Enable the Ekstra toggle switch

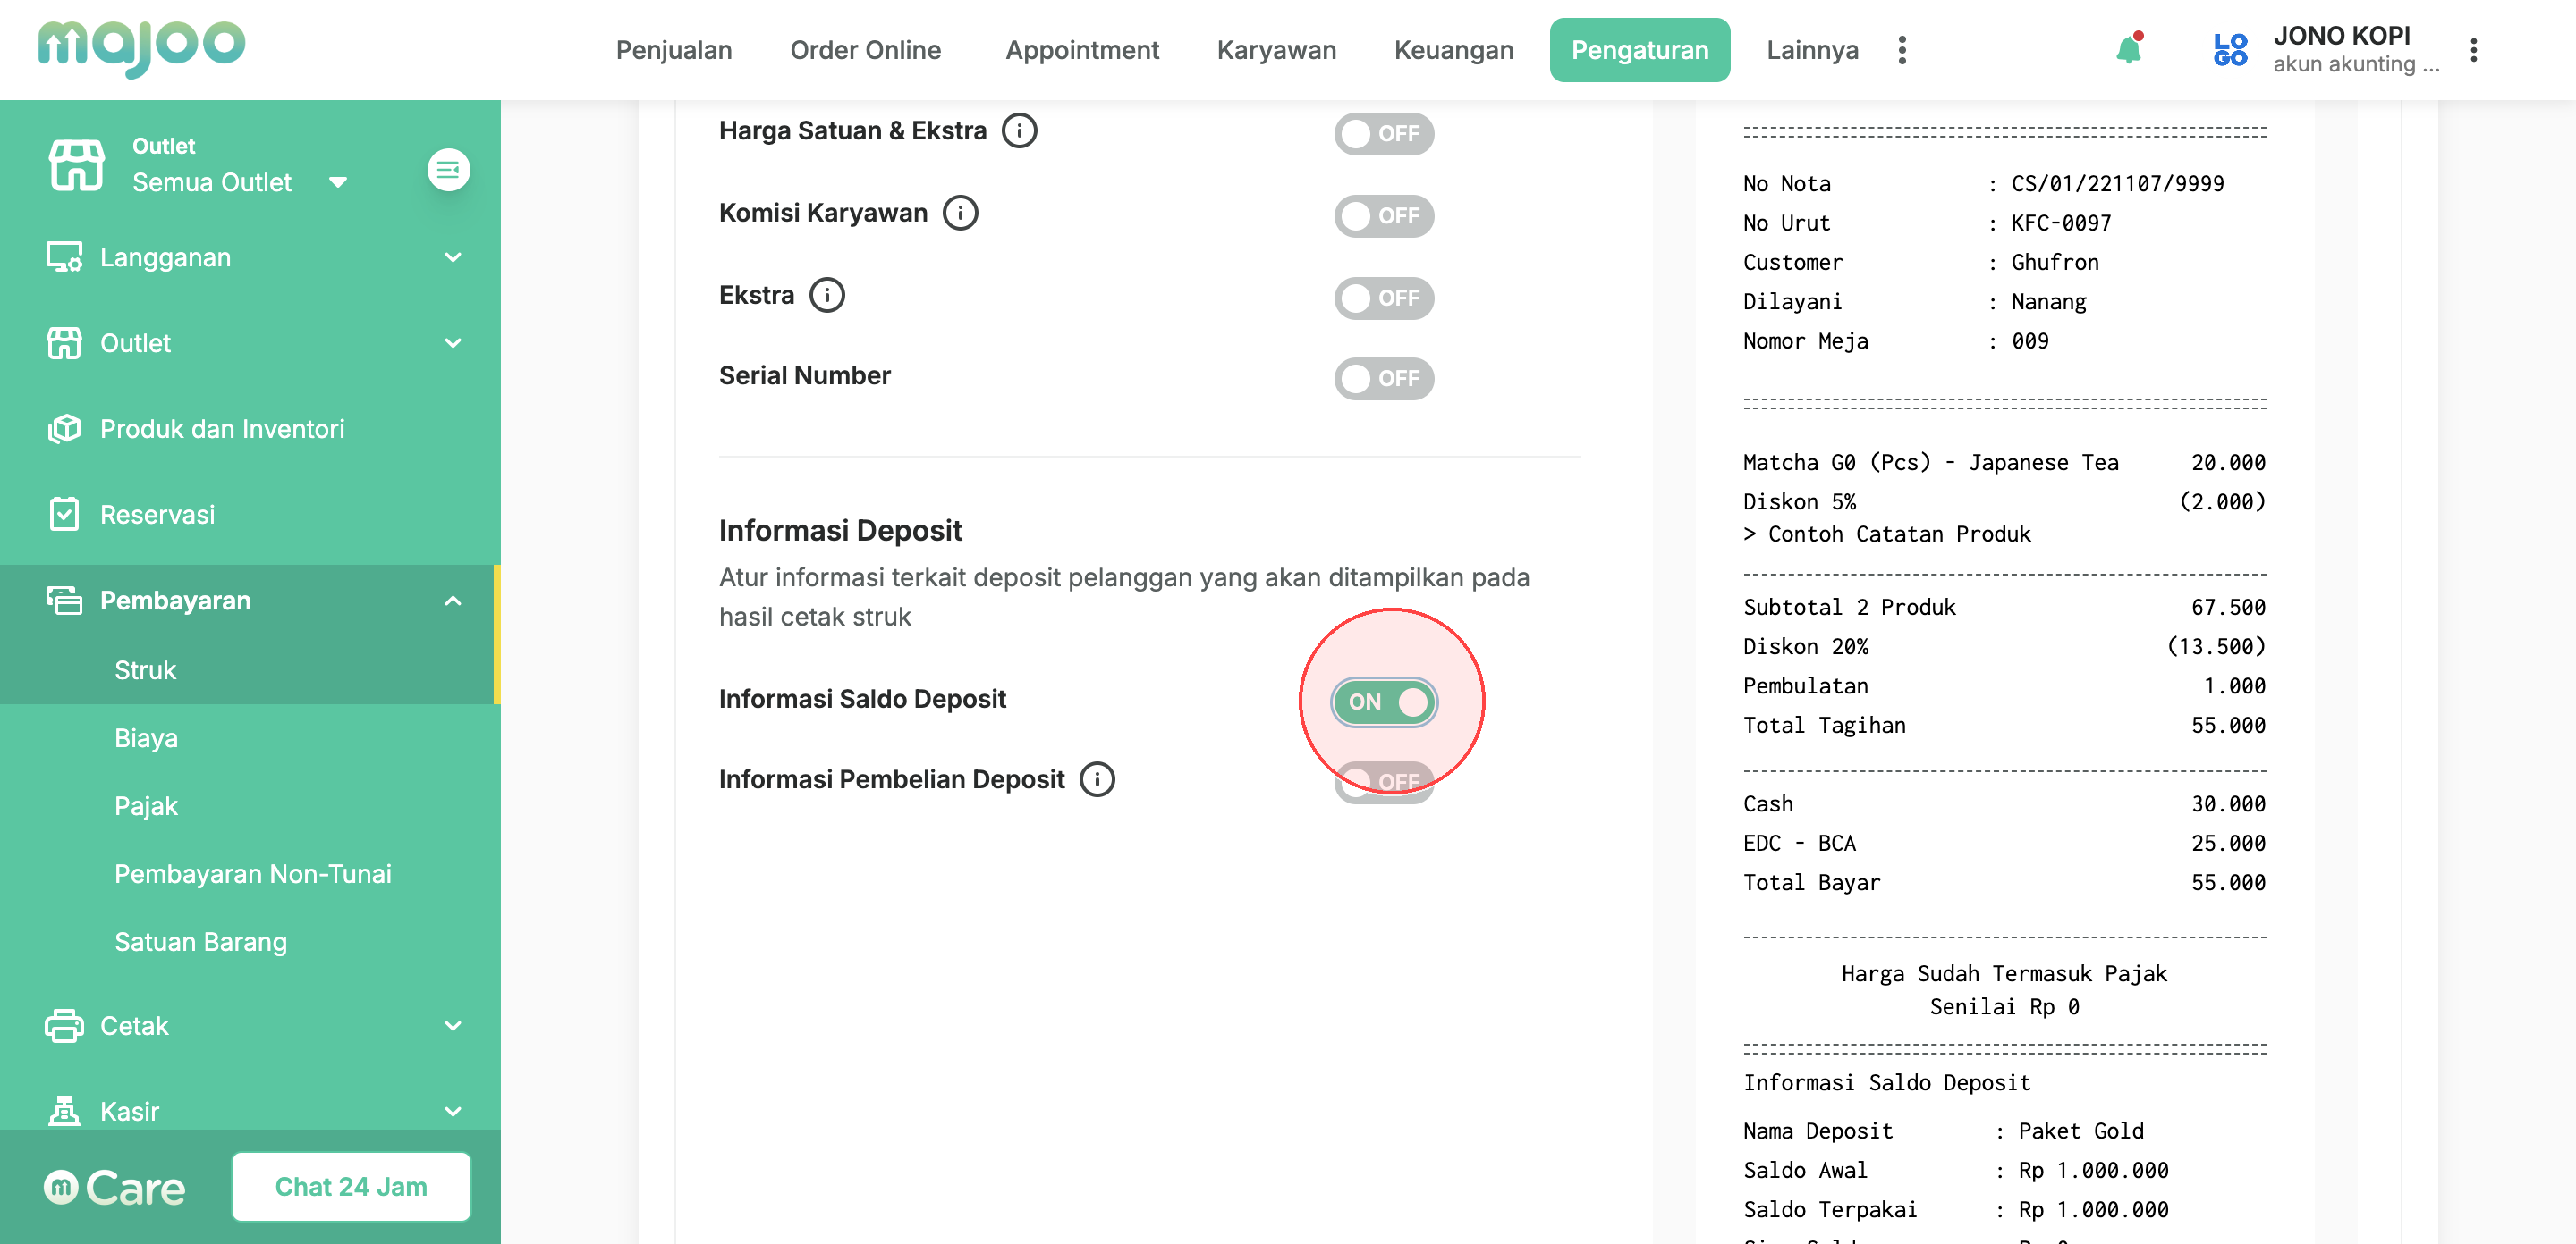(1383, 298)
